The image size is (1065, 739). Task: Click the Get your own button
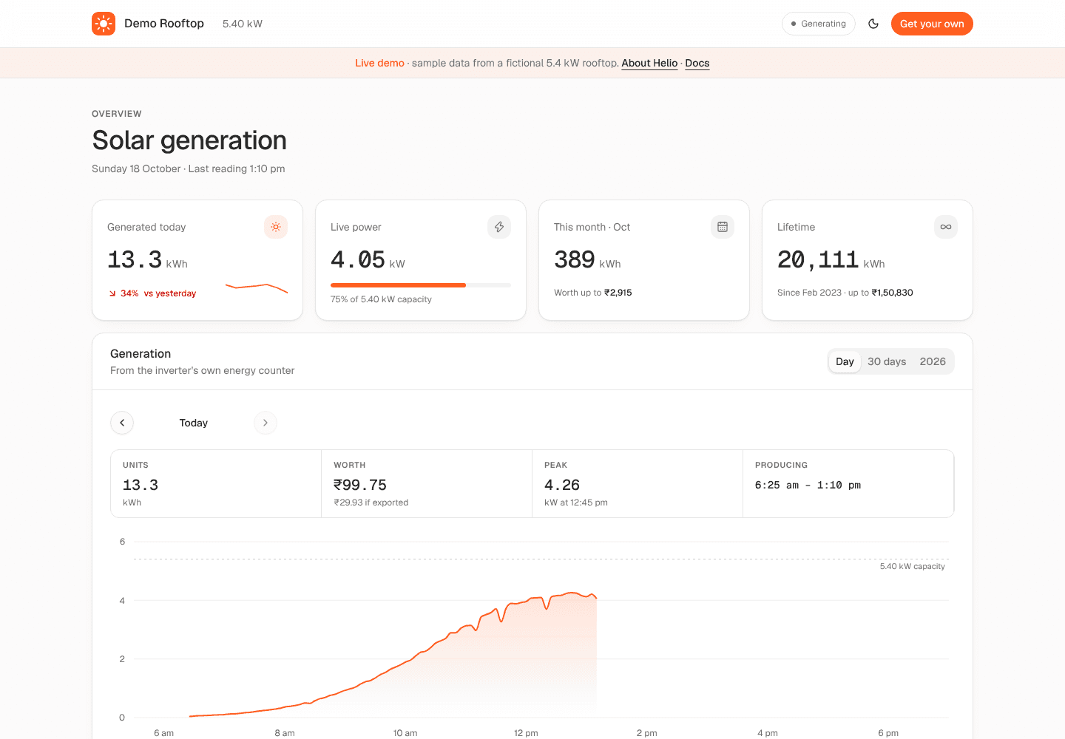(932, 24)
